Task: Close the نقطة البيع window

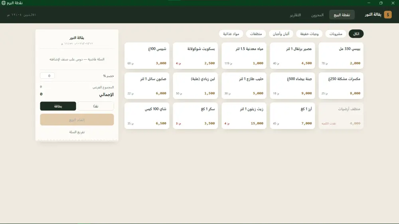Action: (393, 3)
